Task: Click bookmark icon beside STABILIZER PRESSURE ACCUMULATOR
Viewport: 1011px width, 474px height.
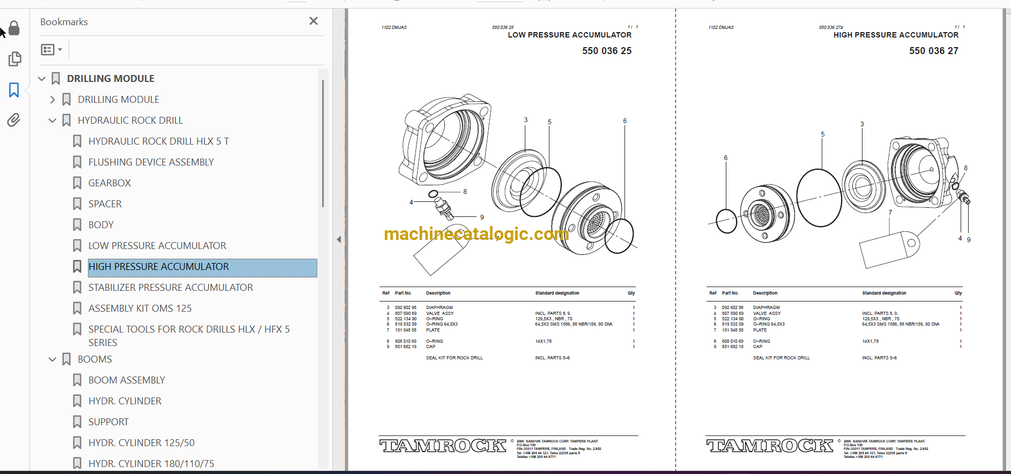Action: (x=77, y=288)
